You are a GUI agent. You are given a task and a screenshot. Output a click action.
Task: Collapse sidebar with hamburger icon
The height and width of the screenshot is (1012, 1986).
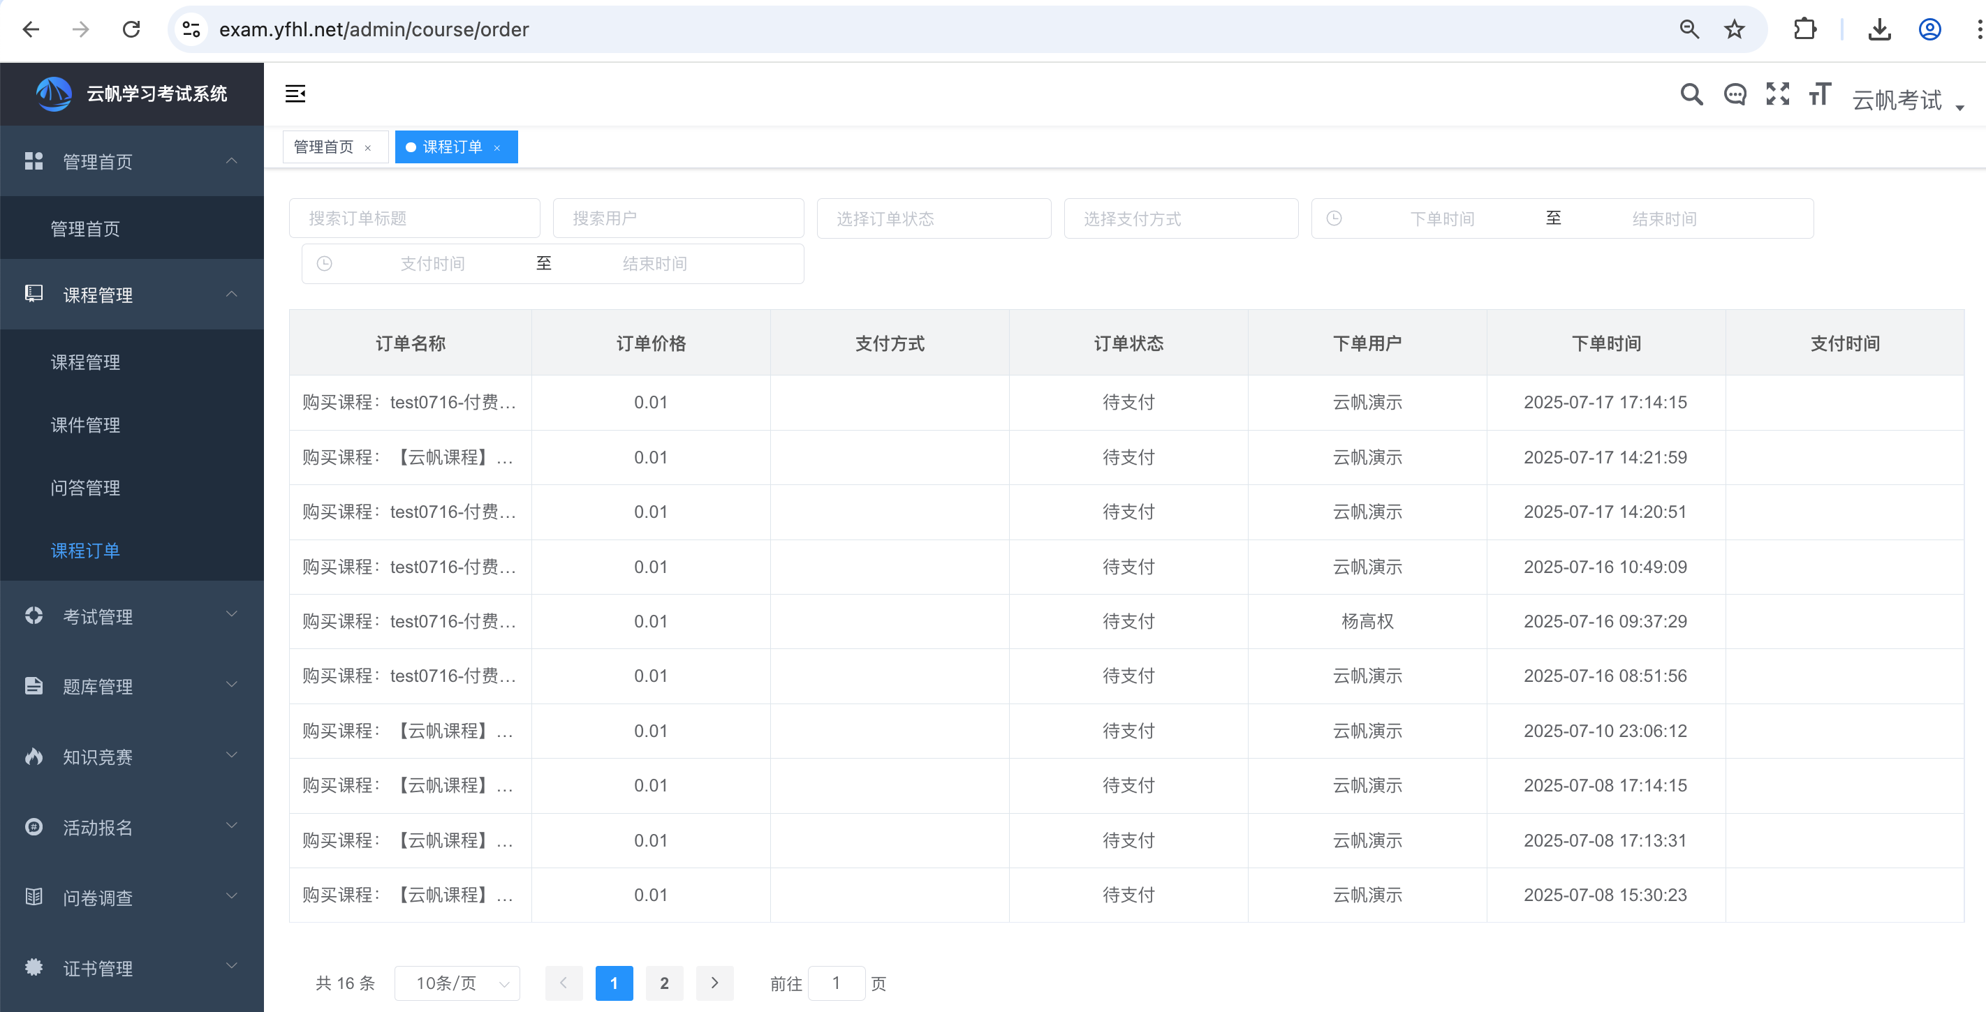point(295,94)
